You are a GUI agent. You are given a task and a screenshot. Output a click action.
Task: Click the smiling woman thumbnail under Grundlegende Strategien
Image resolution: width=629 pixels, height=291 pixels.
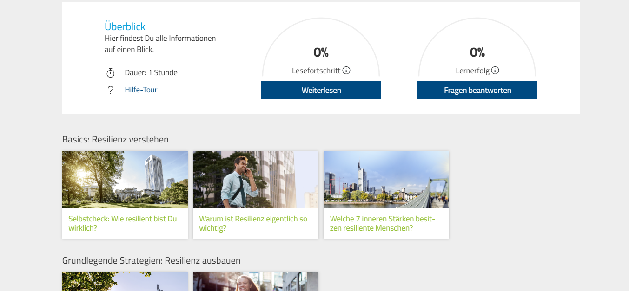point(256,282)
